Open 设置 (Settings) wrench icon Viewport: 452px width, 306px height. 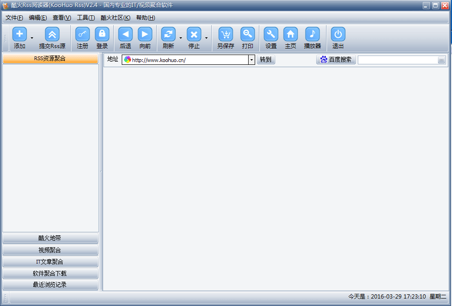coord(271,35)
